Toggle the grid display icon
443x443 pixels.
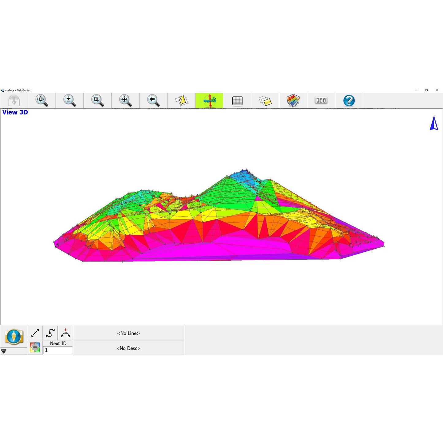coord(237,101)
